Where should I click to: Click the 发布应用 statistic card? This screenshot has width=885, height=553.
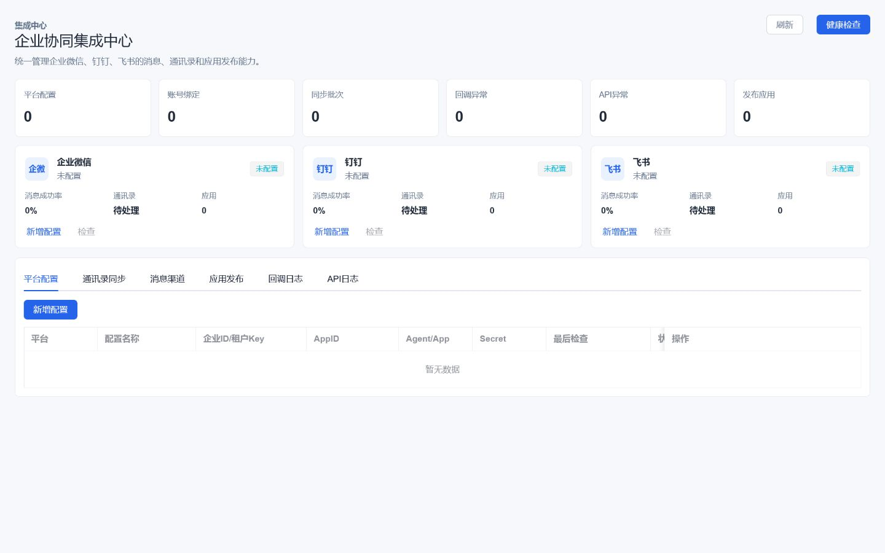802,108
